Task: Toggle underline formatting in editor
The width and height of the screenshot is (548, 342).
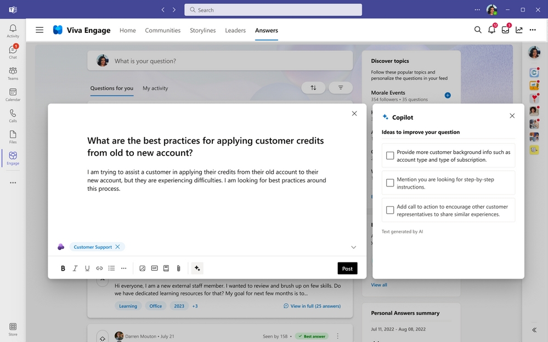Action: (87, 269)
